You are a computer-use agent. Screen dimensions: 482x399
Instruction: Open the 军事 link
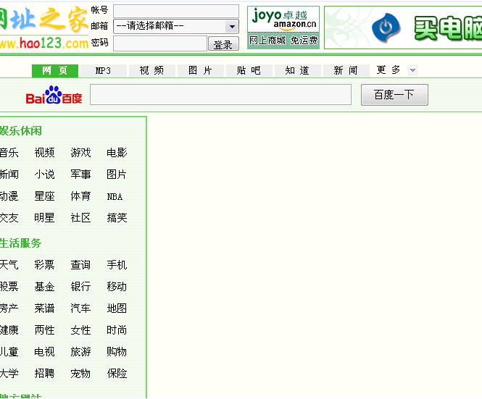tap(80, 175)
